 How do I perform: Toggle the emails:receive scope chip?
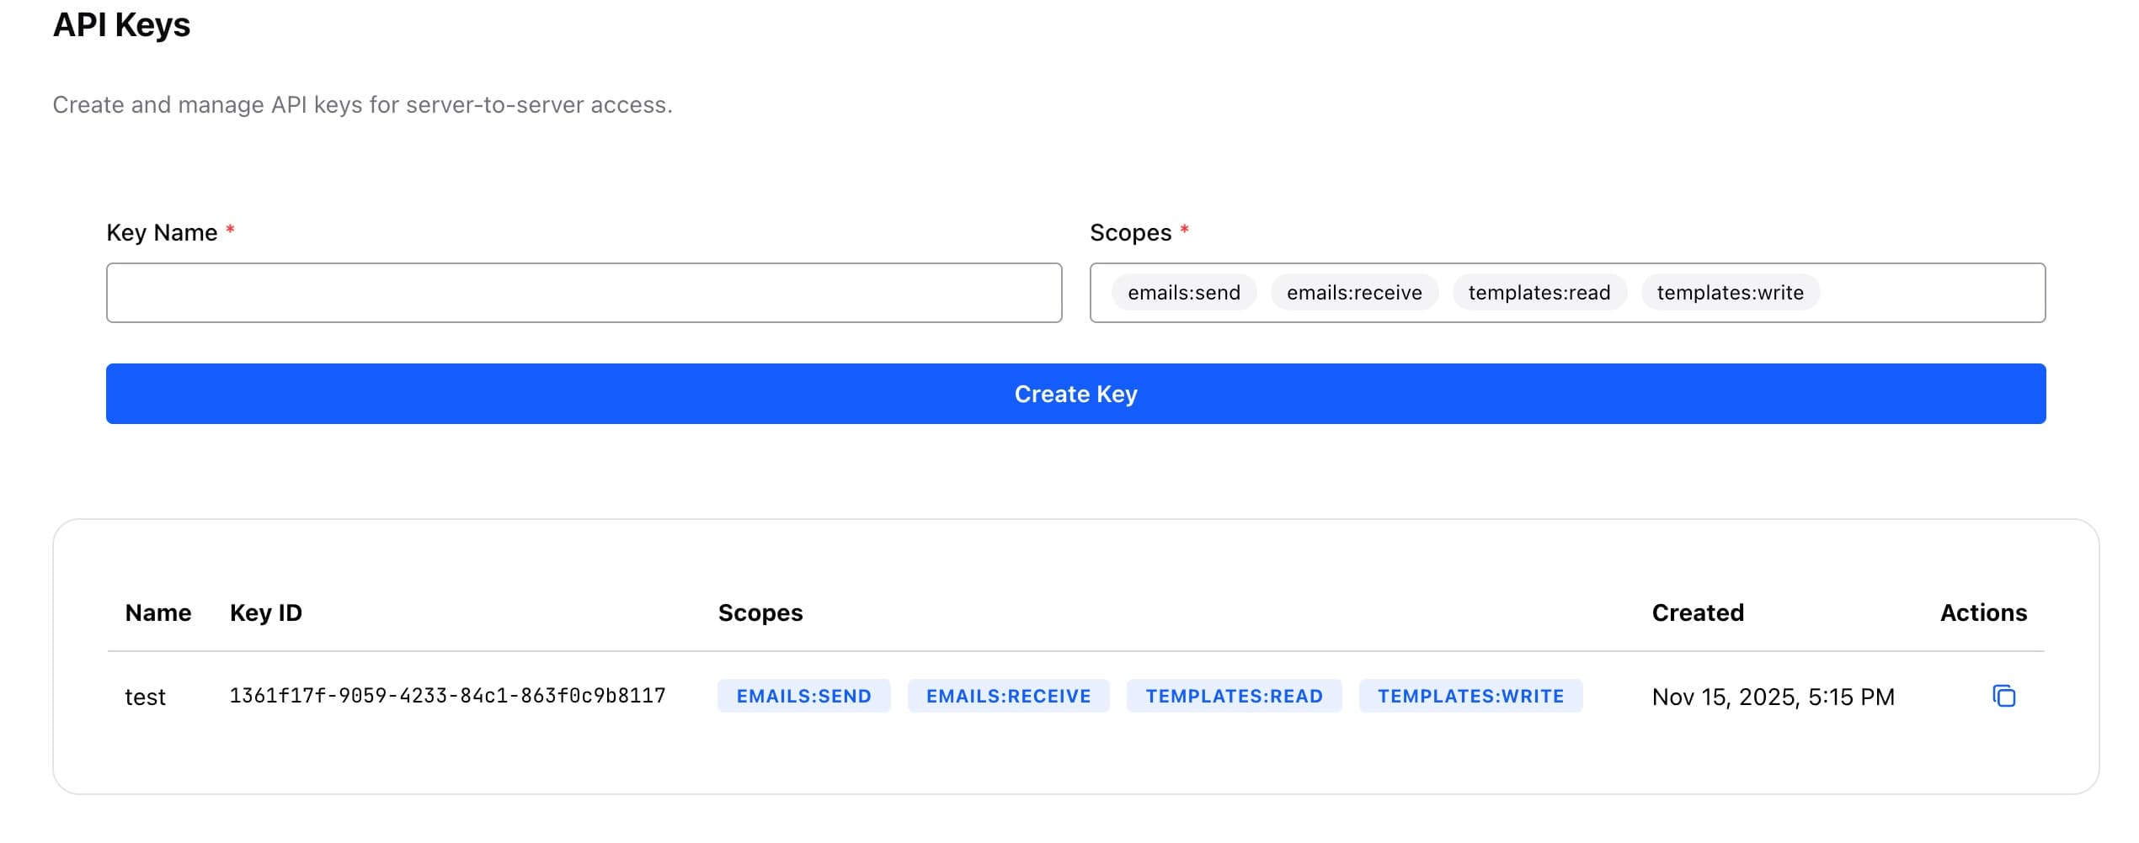(x=1353, y=292)
